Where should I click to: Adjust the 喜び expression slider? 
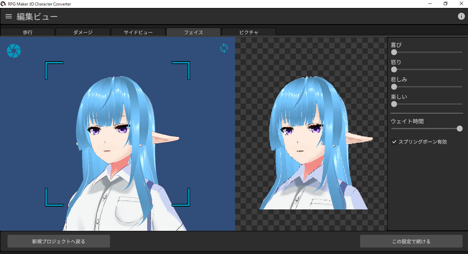(x=394, y=52)
